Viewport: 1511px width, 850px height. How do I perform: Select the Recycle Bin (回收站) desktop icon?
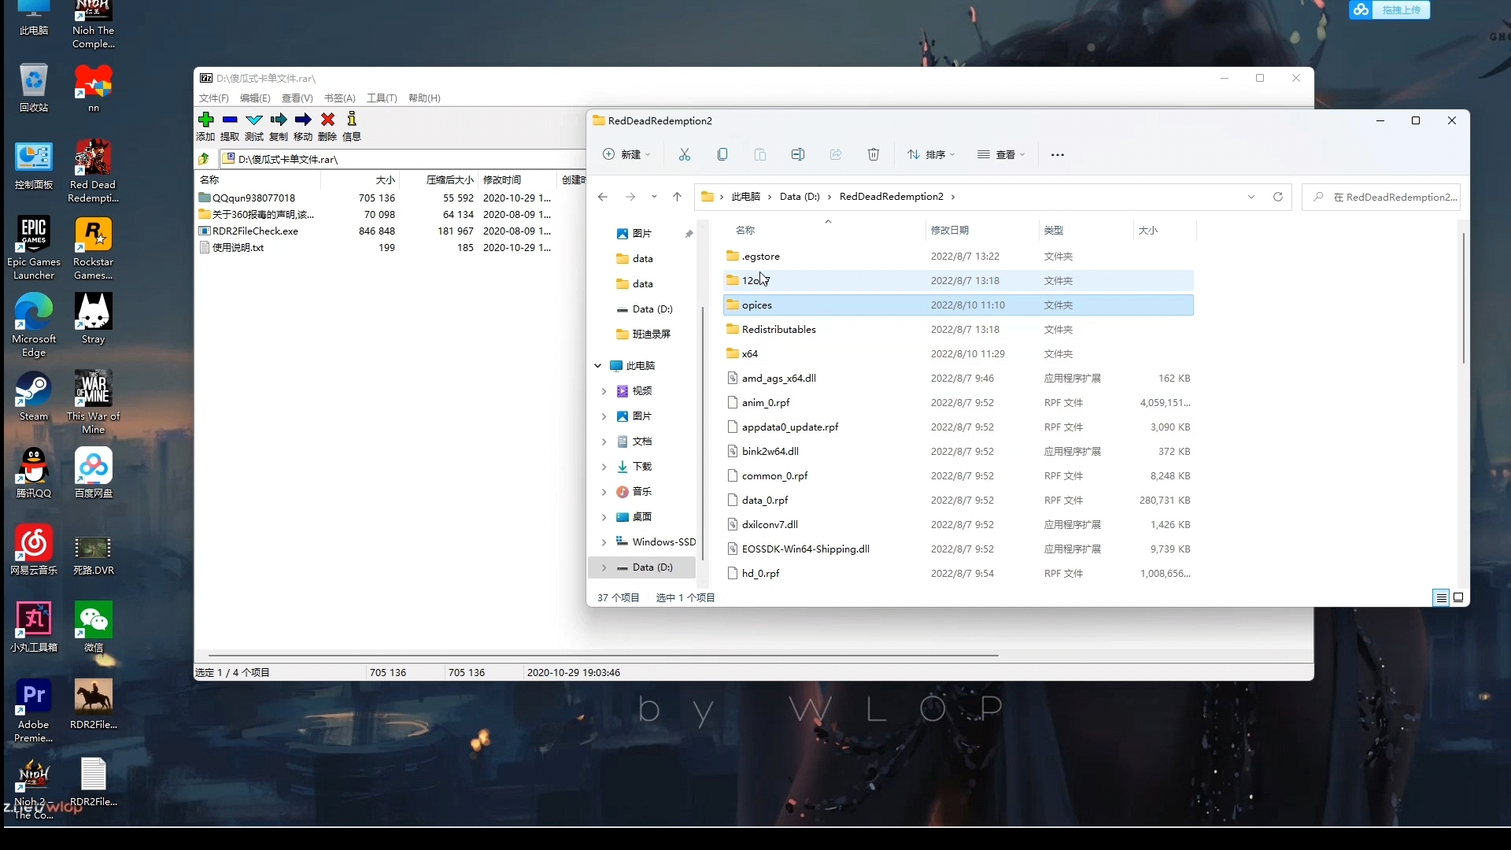(x=34, y=87)
